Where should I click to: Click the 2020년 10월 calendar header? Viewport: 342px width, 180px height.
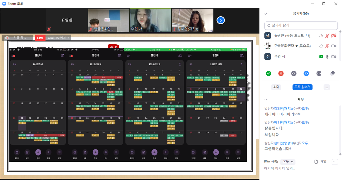pyautogui.click(x=95, y=64)
